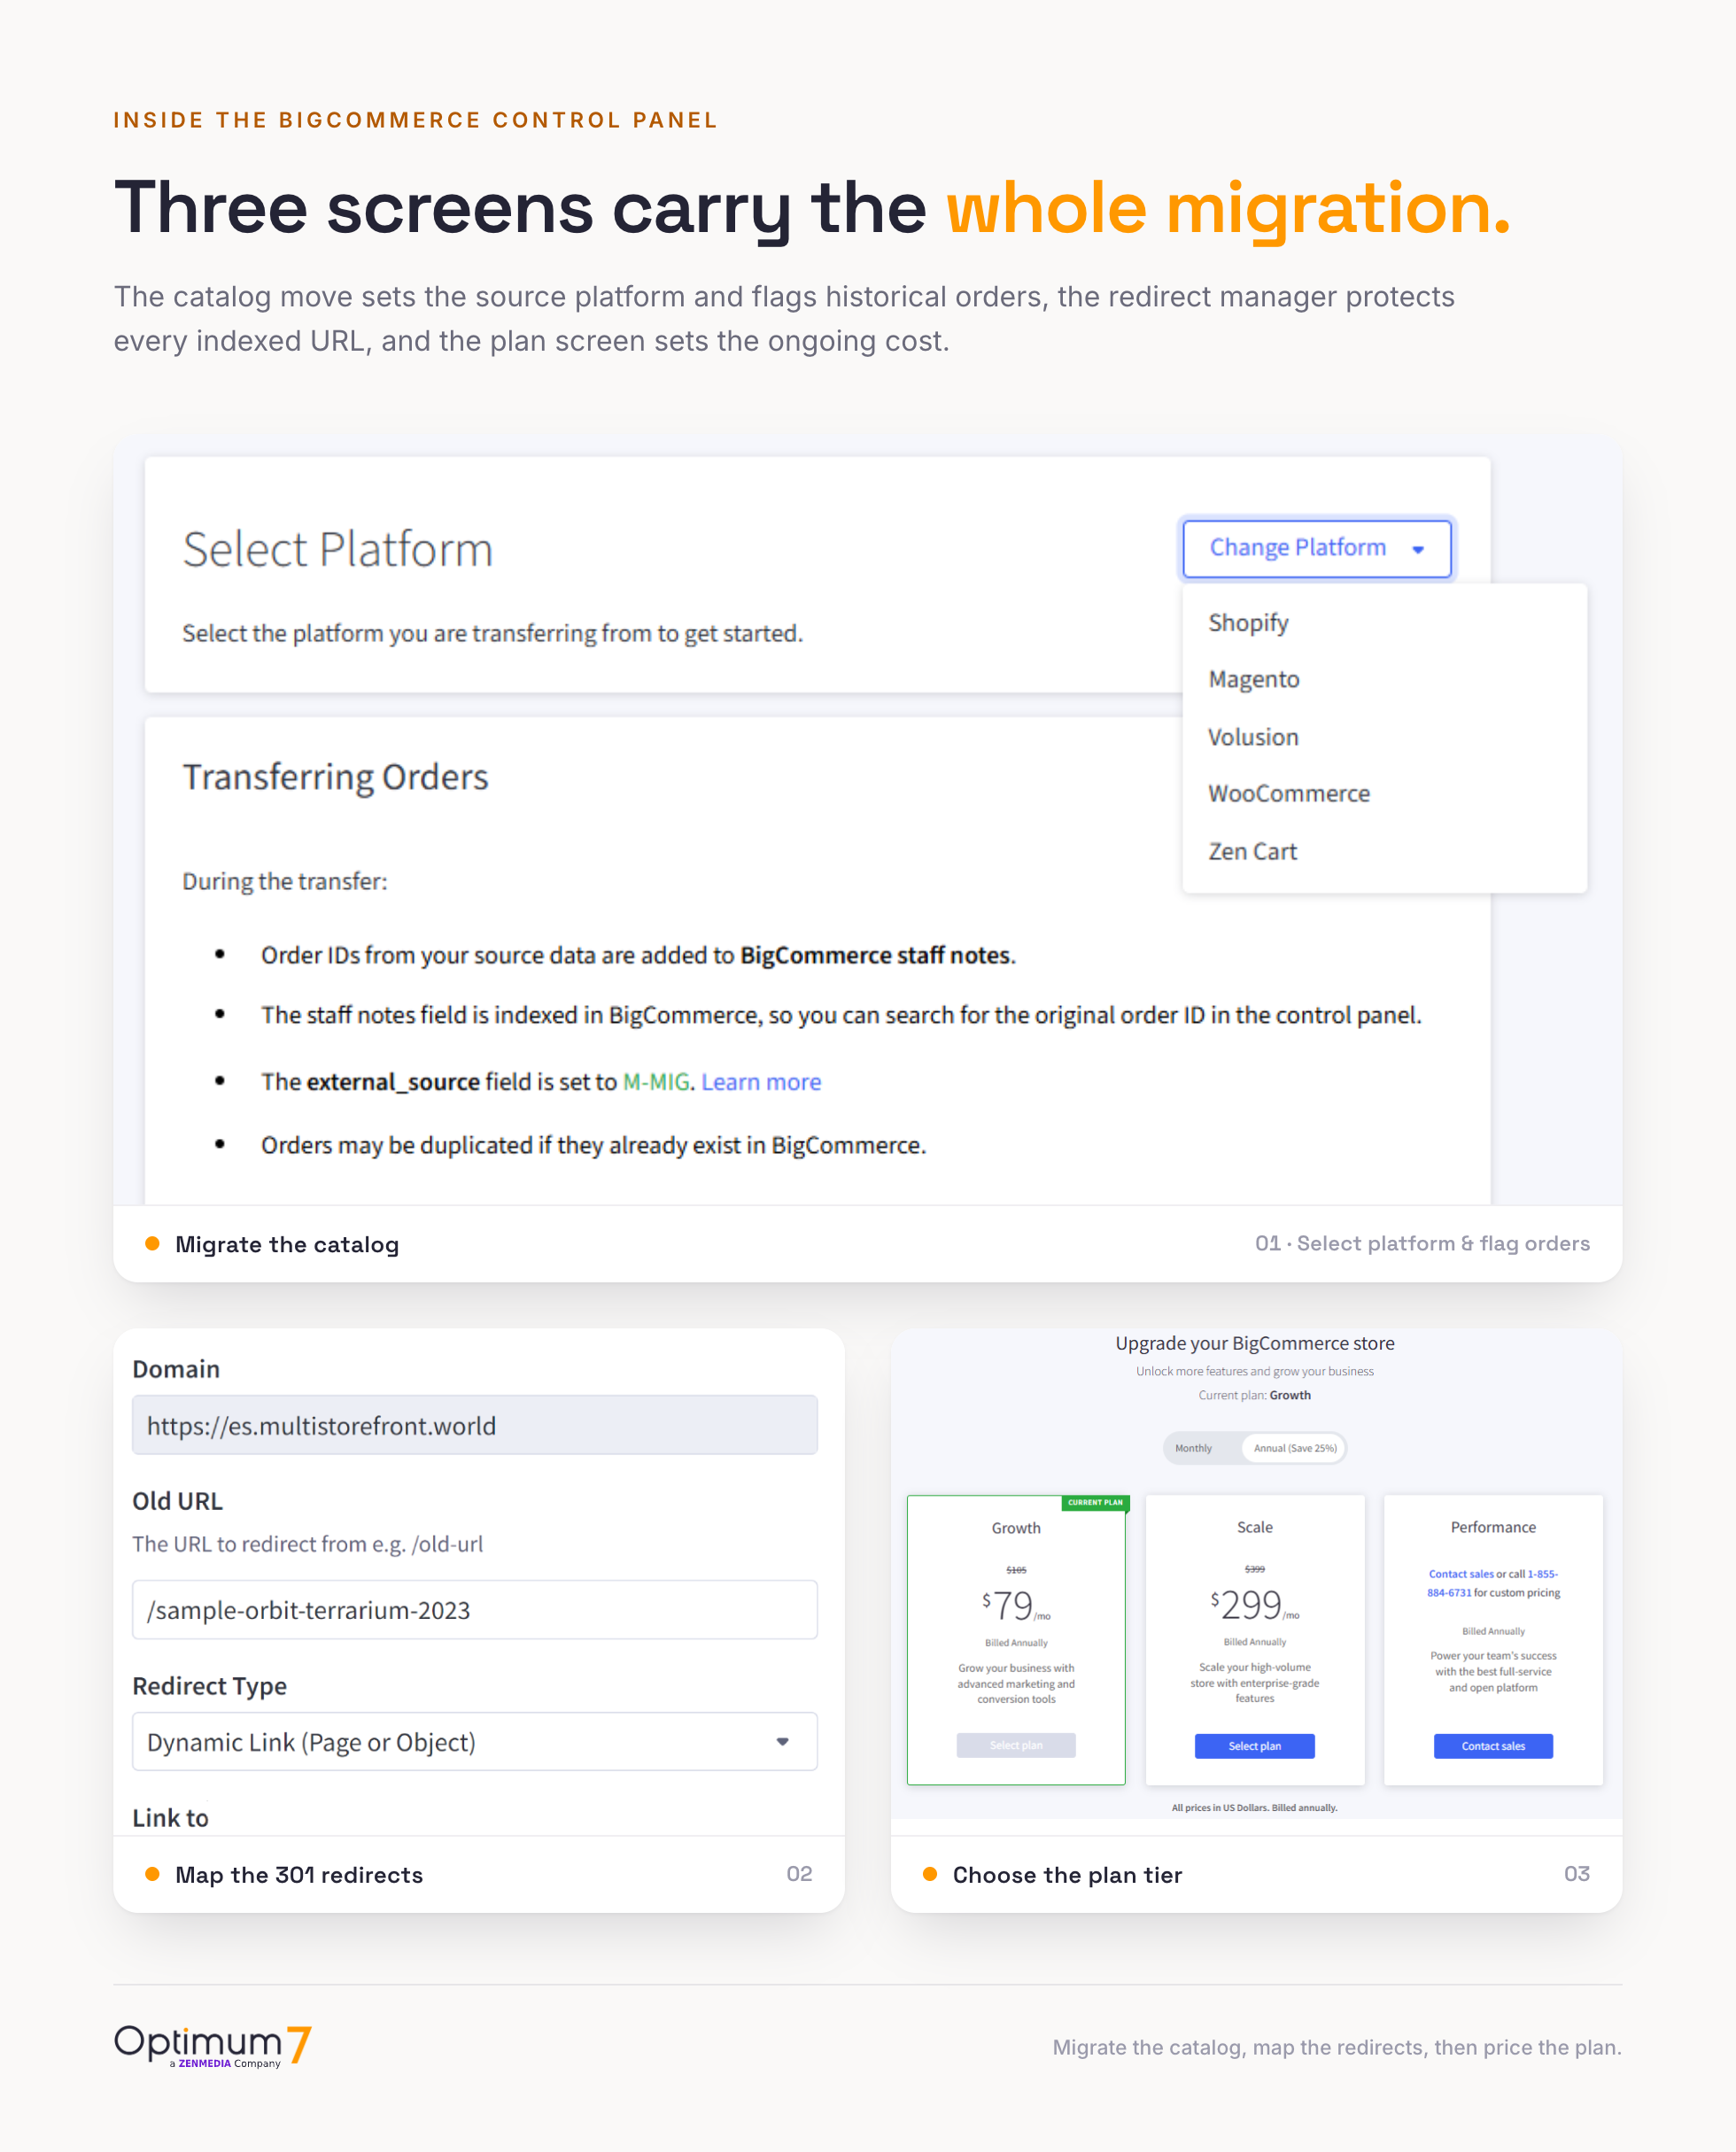1736x2152 pixels.
Task: Click the CURRENT PLAN badge on Growth
Action: tap(1095, 1502)
